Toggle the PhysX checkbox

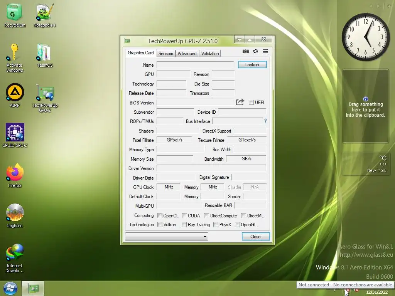216,225
